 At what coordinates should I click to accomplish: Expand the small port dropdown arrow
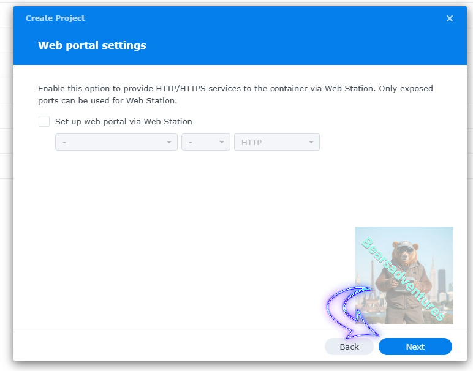[x=222, y=142]
